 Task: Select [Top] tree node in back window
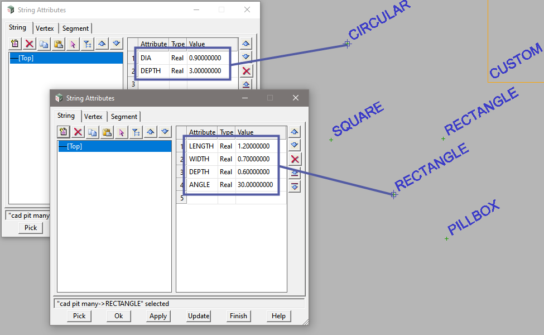pos(66,58)
